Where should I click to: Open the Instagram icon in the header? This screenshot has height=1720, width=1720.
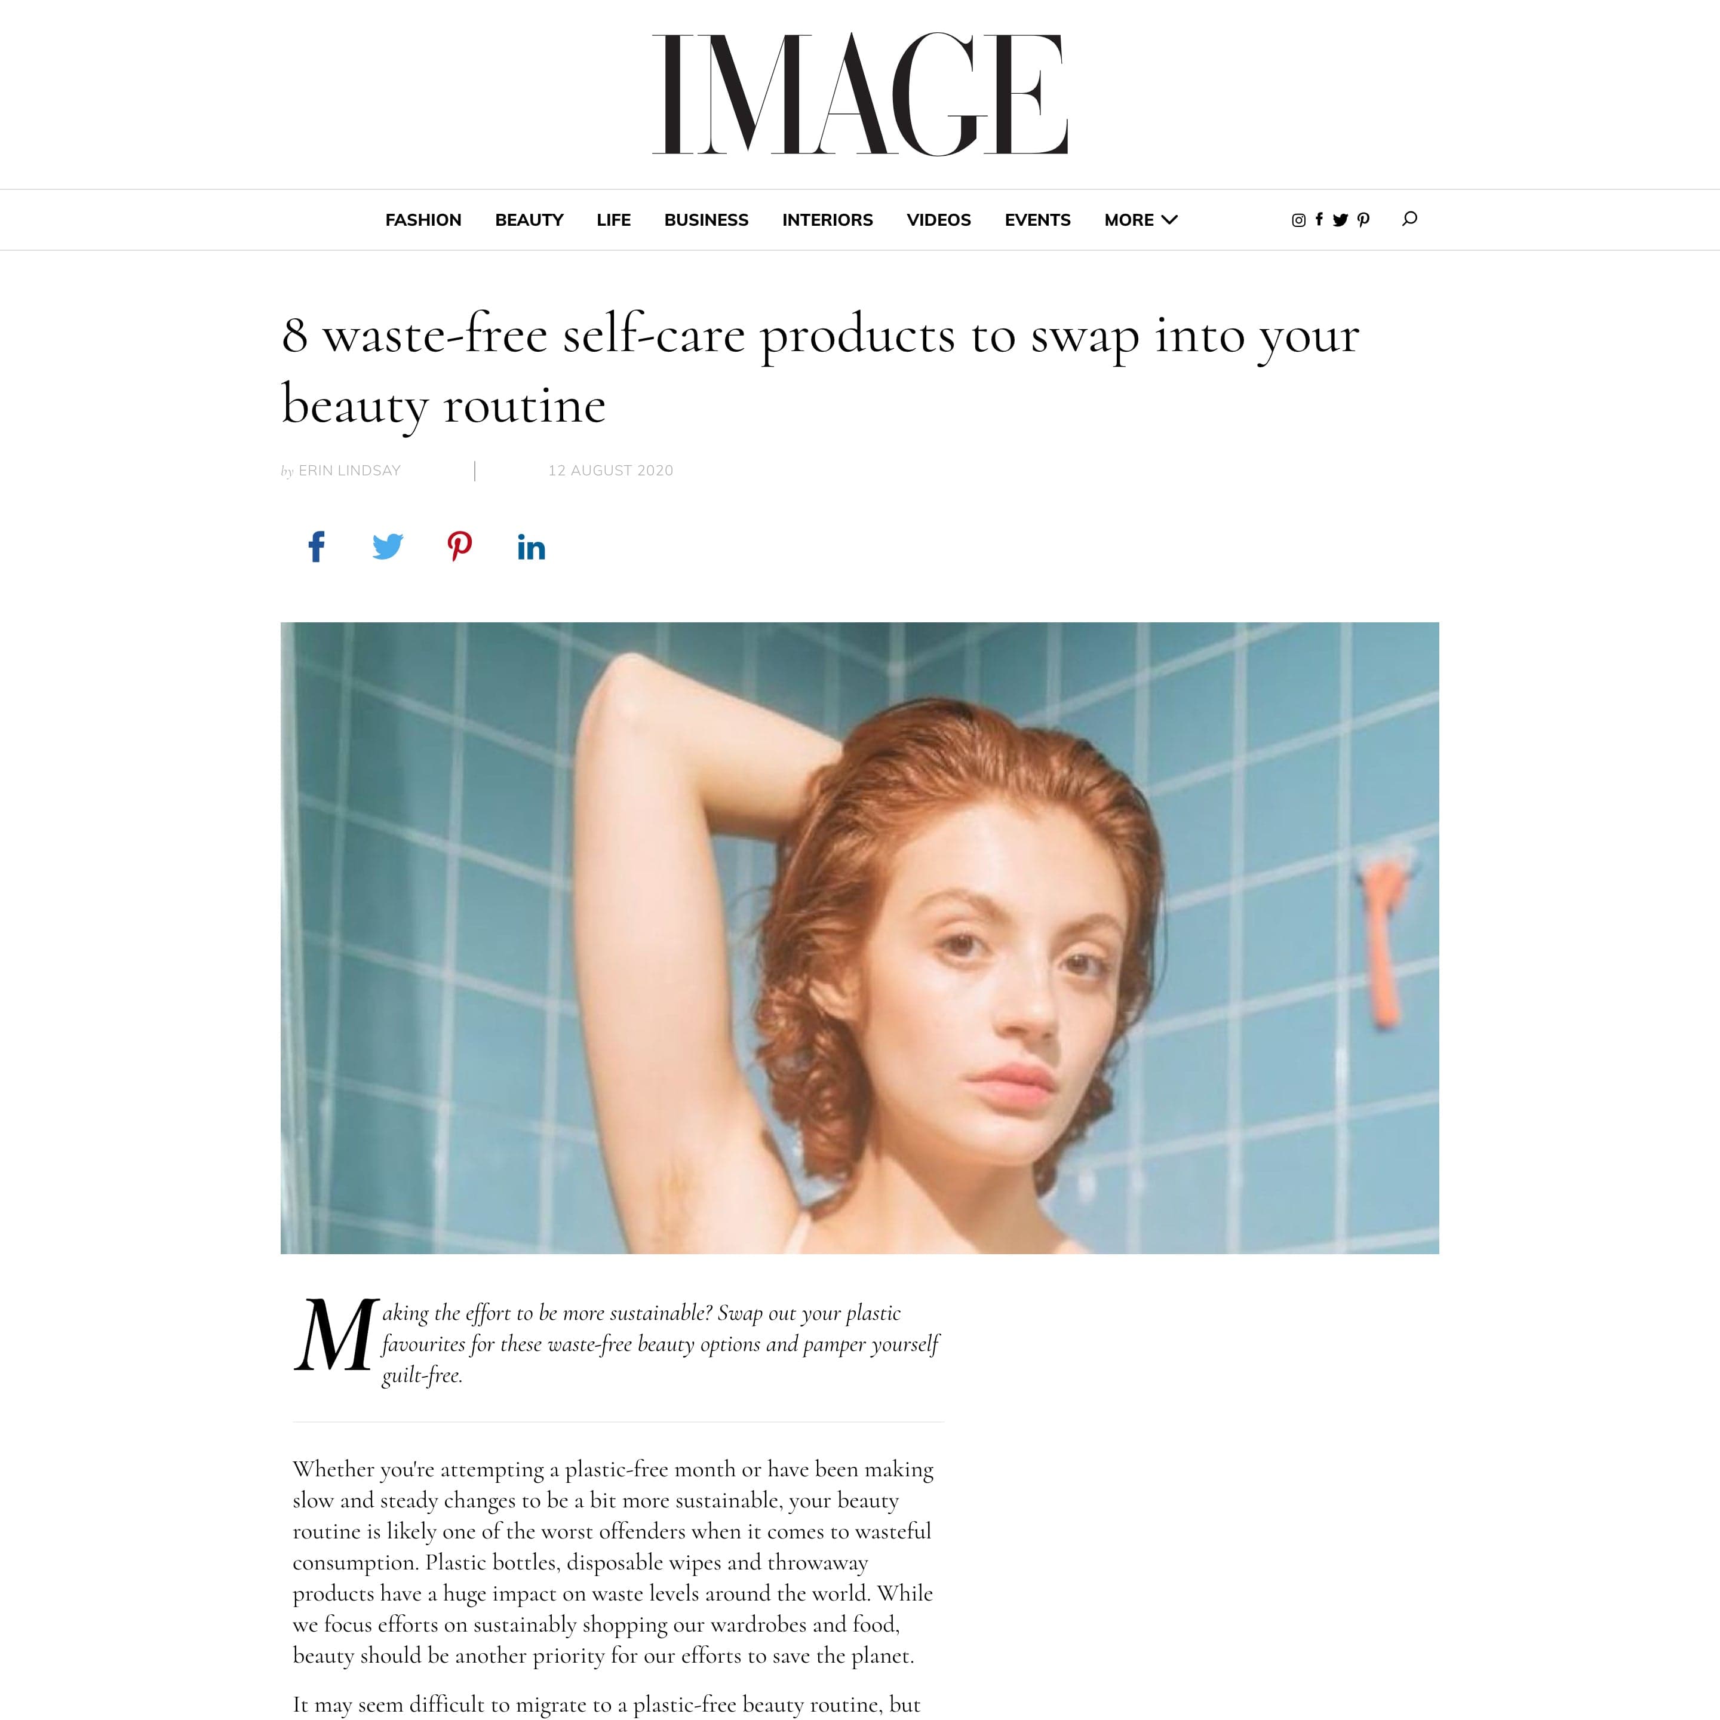point(1298,220)
